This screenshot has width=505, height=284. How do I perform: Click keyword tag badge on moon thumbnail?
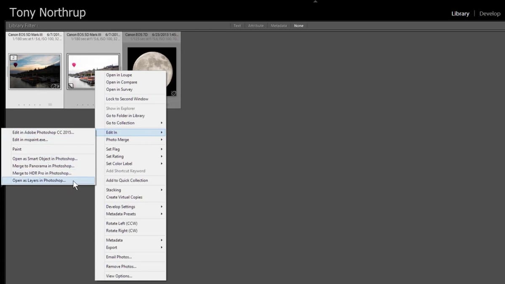173,93
